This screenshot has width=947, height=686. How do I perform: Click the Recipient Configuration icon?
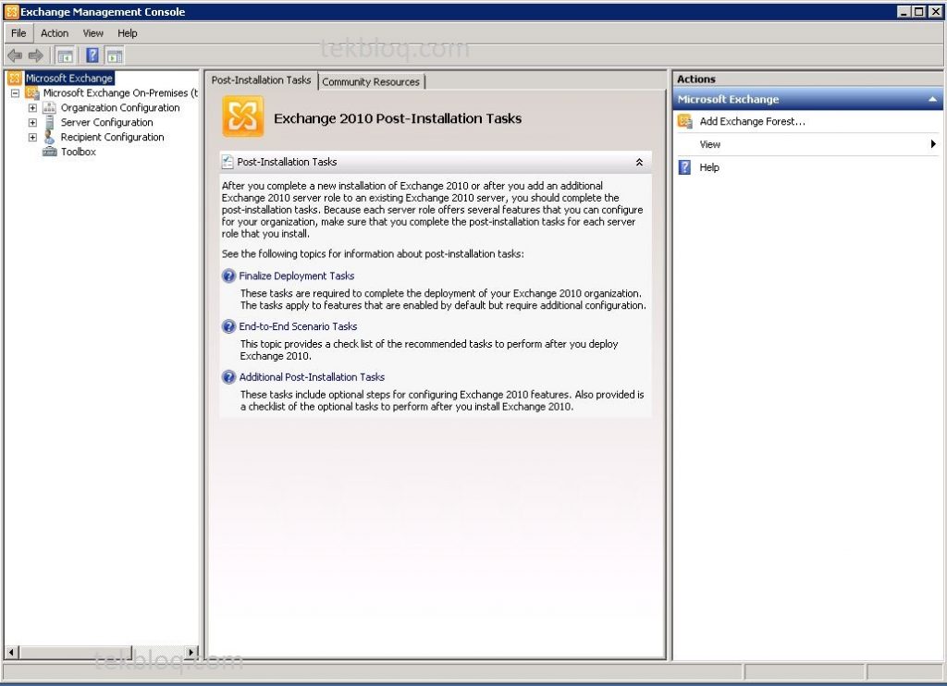[50, 137]
